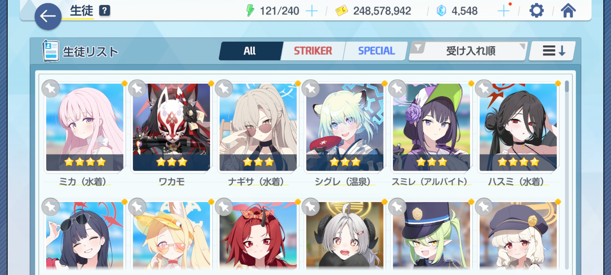Click the blue gem currency icon
The image size is (611, 275).
click(x=441, y=11)
